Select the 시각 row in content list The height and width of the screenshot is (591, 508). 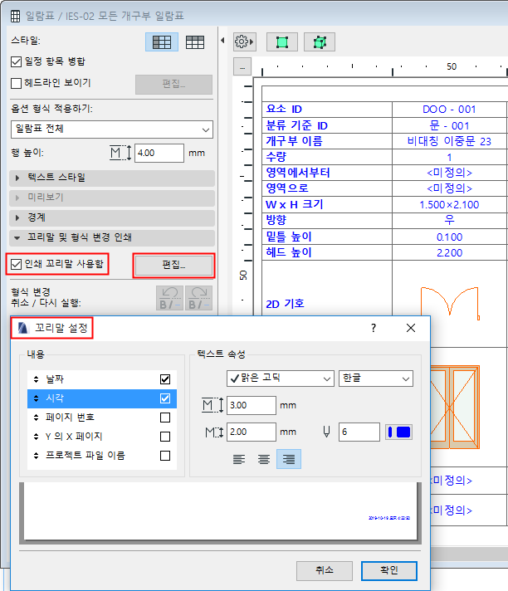click(102, 398)
